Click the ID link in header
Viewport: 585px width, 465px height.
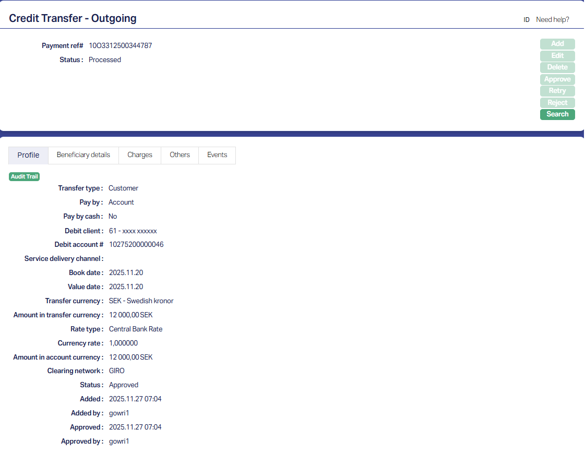pos(527,20)
